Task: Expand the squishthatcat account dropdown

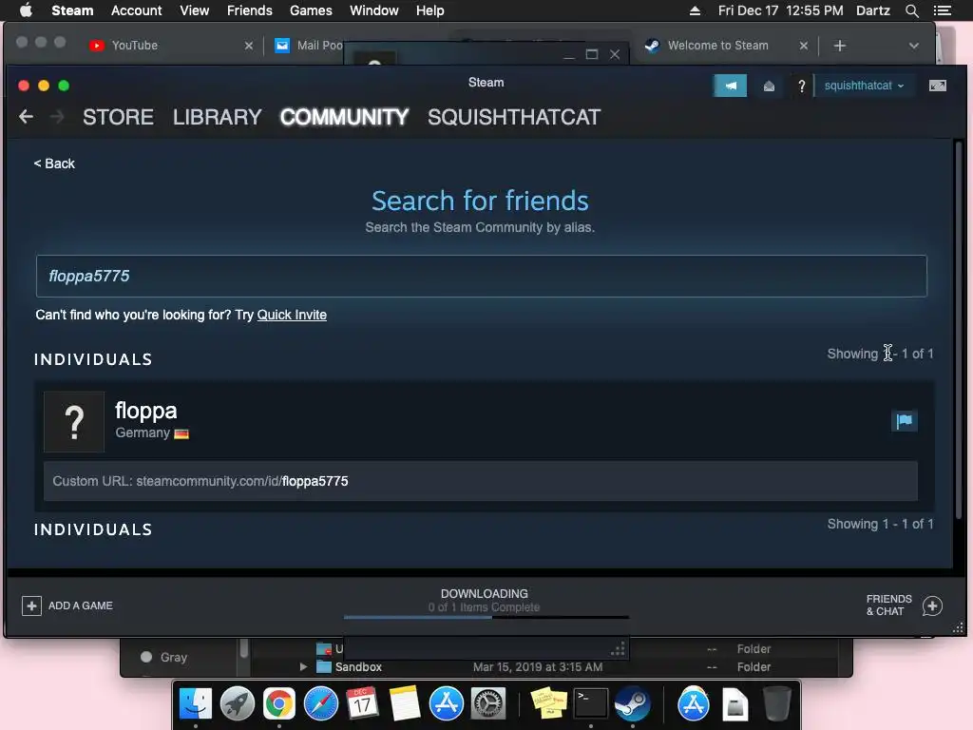Action: [x=864, y=86]
